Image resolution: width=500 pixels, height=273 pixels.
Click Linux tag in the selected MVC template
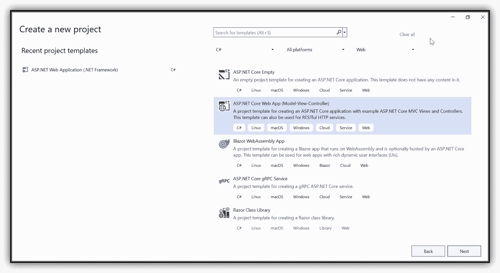click(x=256, y=128)
